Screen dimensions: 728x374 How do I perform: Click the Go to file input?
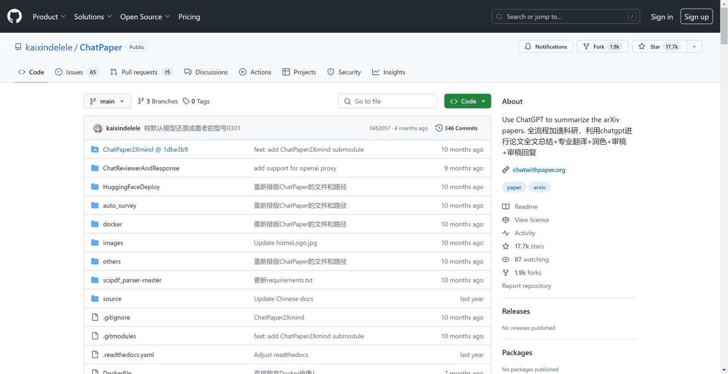click(387, 101)
